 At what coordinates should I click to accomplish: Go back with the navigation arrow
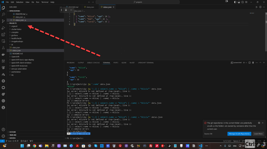tap(89, 2)
